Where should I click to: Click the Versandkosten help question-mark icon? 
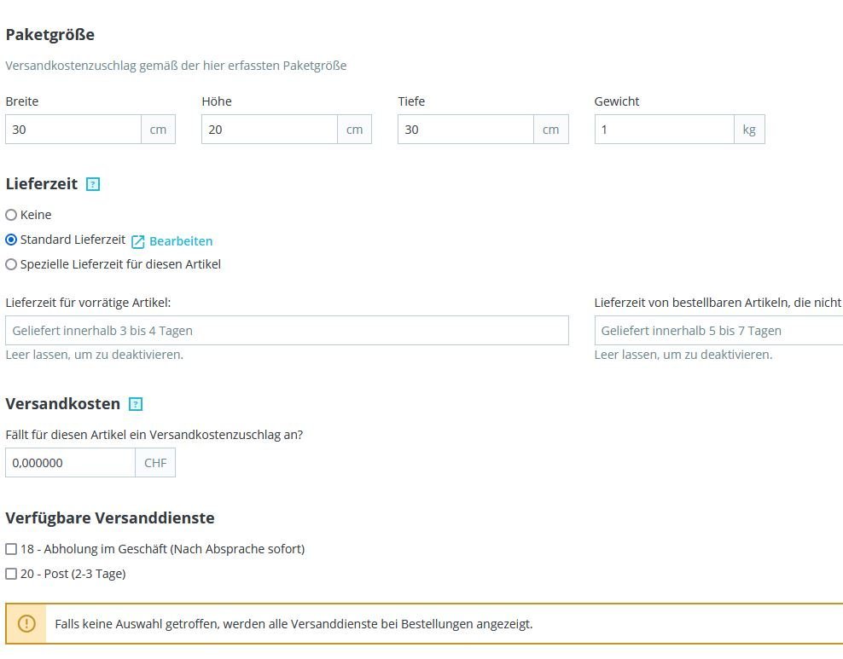click(136, 404)
